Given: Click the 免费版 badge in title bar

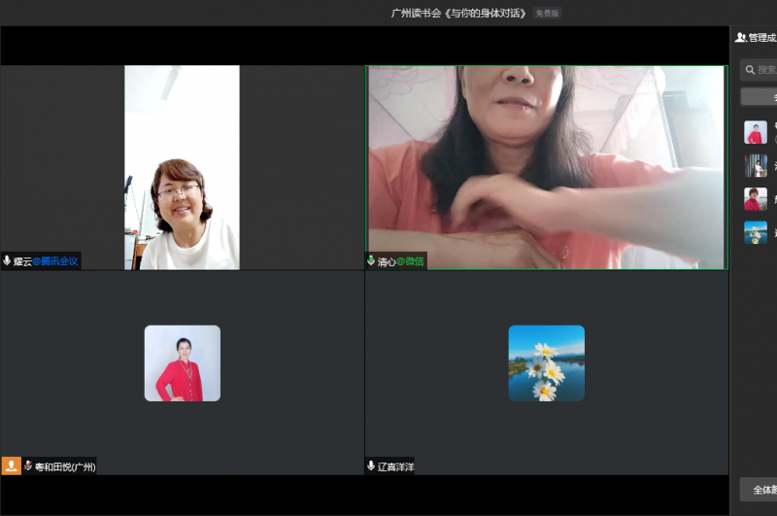Looking at the screenshot, I should click(547, 14).
